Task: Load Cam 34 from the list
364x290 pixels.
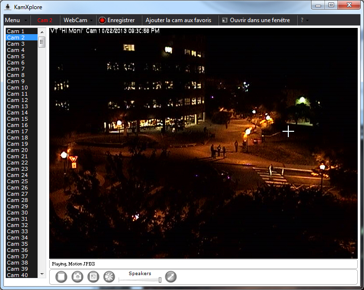Action: [22, 238]
